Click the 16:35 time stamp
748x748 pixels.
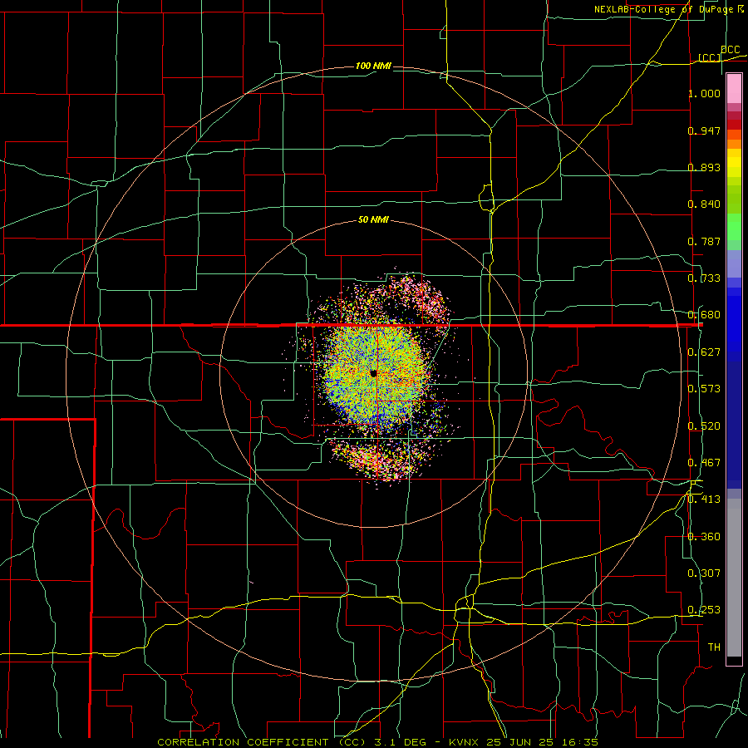pyautogui.click(x=578, y=742)
